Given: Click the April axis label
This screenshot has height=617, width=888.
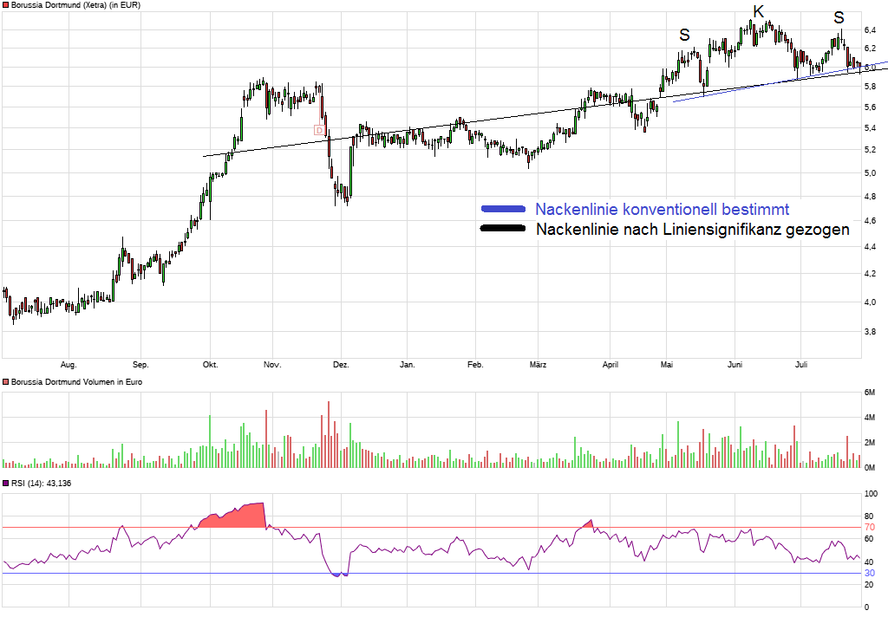Looking at the screenshot, I should click(x=610, y=365).
